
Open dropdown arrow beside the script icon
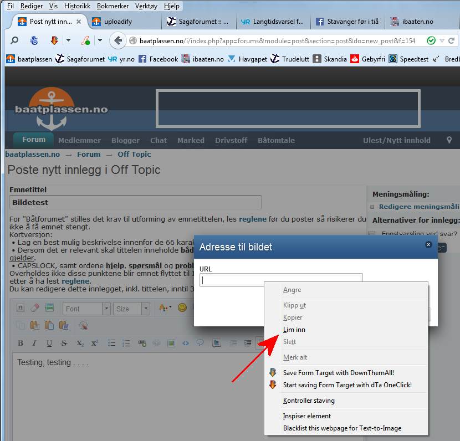pos(100,40)
